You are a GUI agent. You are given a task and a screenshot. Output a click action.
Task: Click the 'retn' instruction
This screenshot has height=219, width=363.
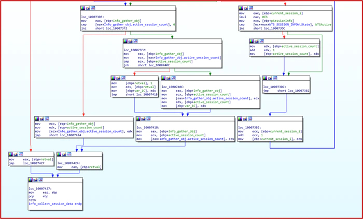coord(32,200)
